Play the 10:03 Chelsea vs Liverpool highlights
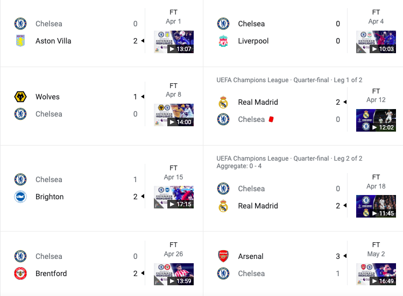Image resolution: width=403 pixels, height=296 pixels. tap(376, 42)
